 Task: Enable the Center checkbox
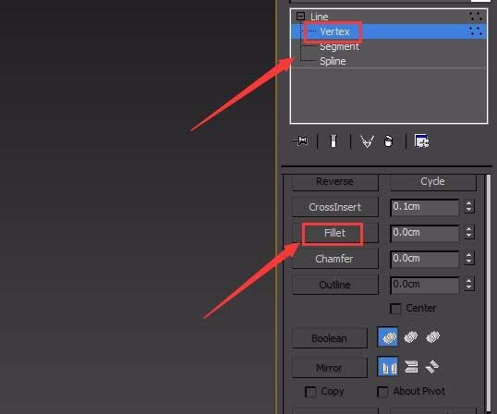click(x=395, y=309)
